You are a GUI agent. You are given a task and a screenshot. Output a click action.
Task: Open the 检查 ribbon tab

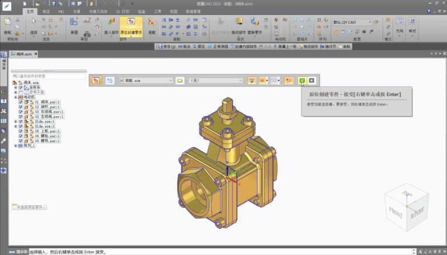click(x=141, y=11)
